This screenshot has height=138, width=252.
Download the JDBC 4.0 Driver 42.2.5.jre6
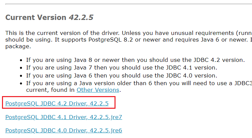pos(64,130)
